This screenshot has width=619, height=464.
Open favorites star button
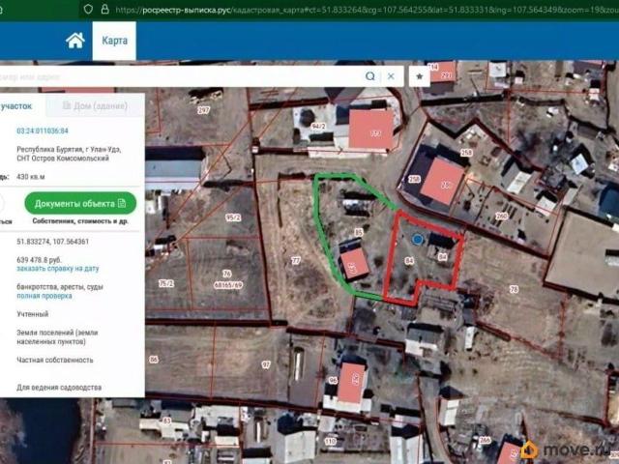click(x=419, y=76)
